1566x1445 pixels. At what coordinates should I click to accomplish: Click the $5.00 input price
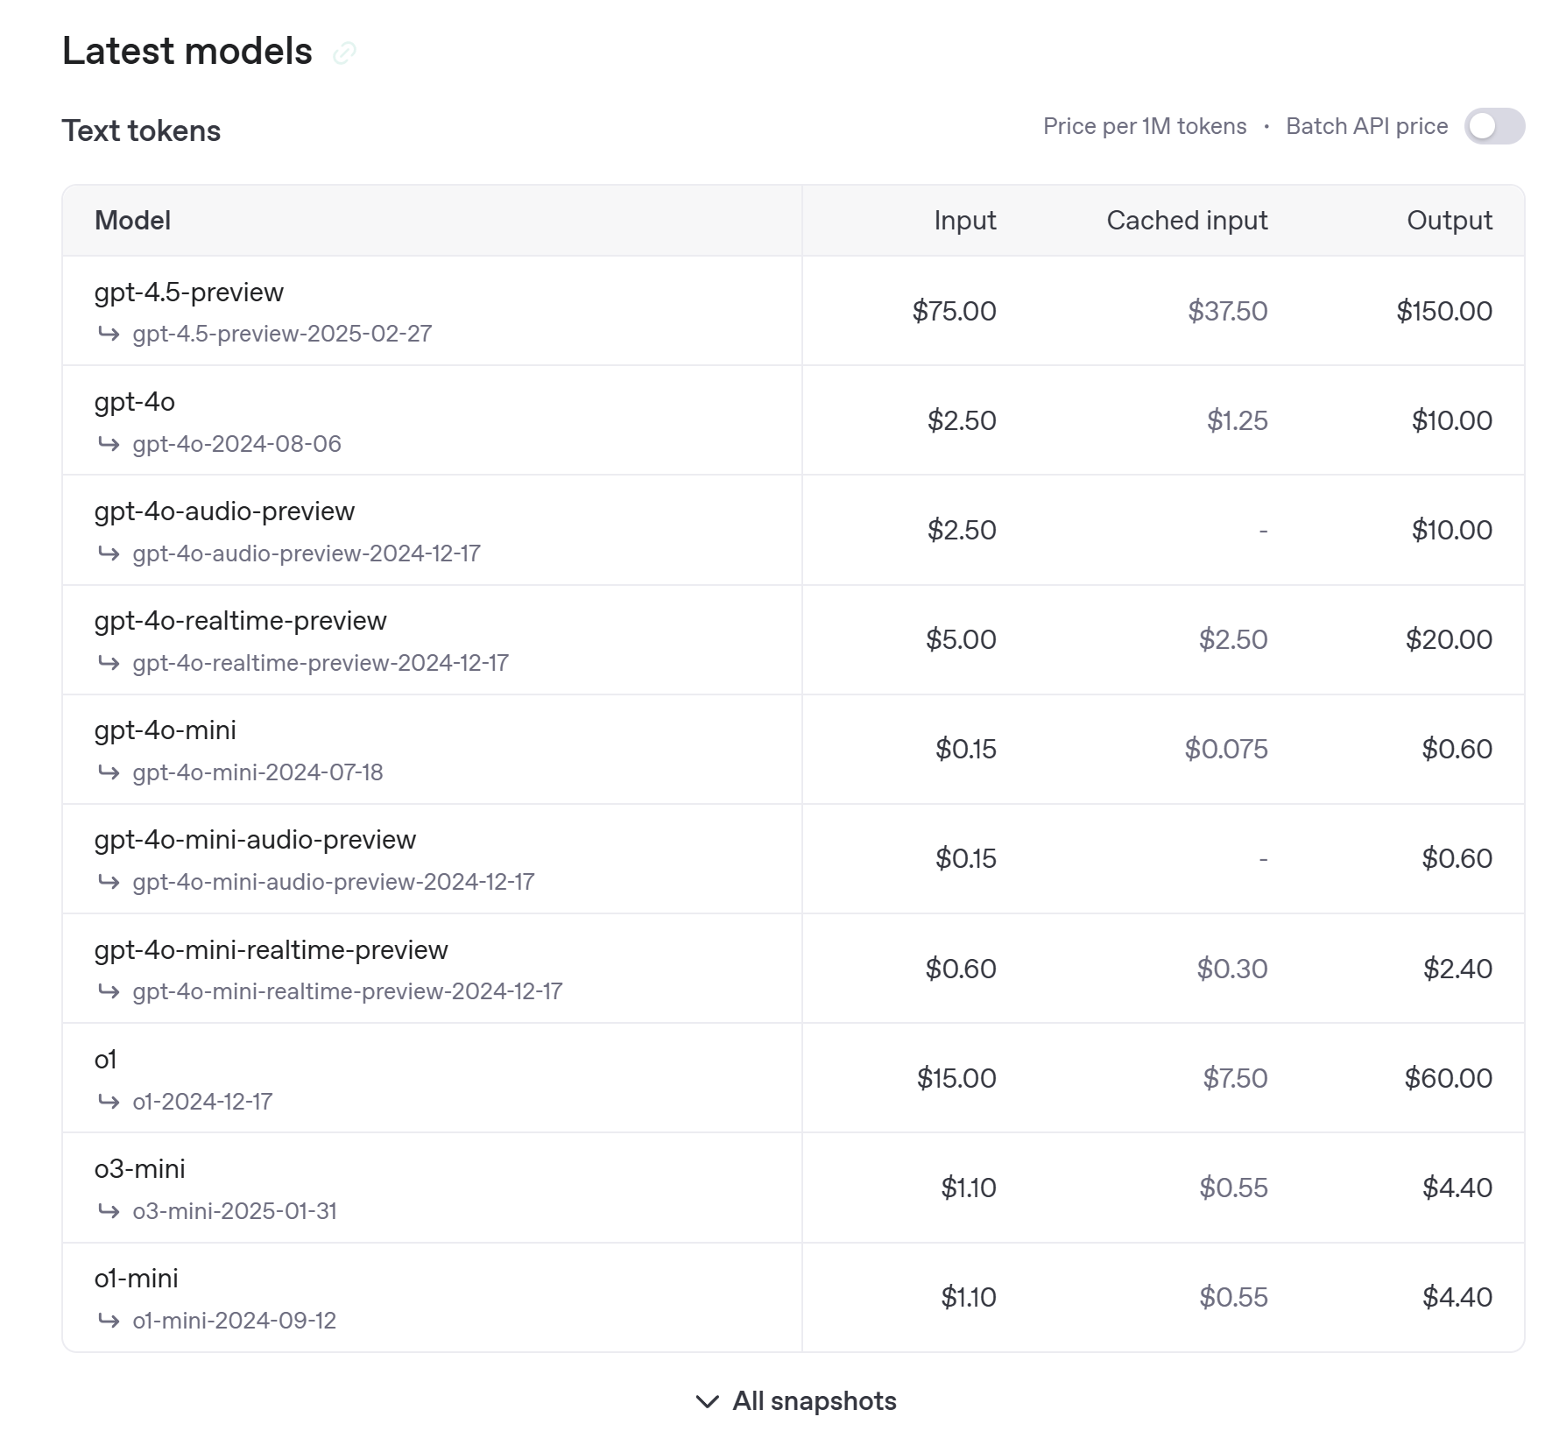(961, 639)
